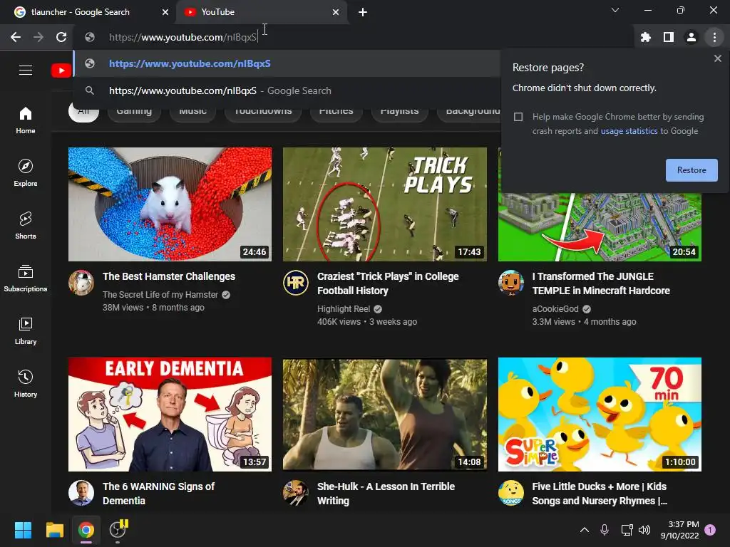
Task: Click Chrome icon in taskbar
Action: [x=86, y=530]
